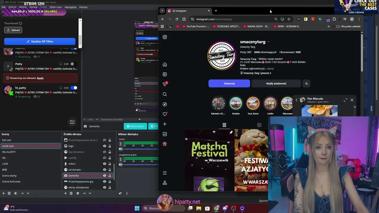Delete selected source with trash icon

(x=71, y=193)
